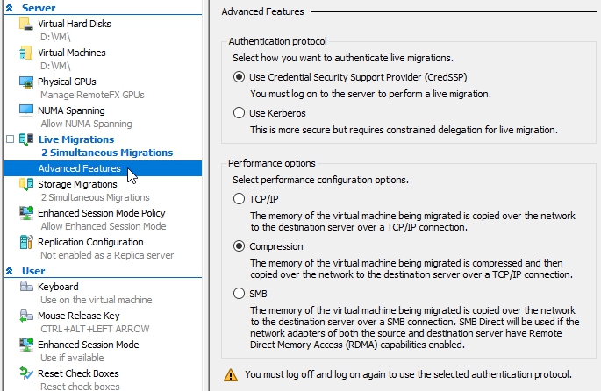The height and width of the screenshot is (391, 601).
Task: Open the Mouse Release Key setting
Action: [x=78, y=316]
